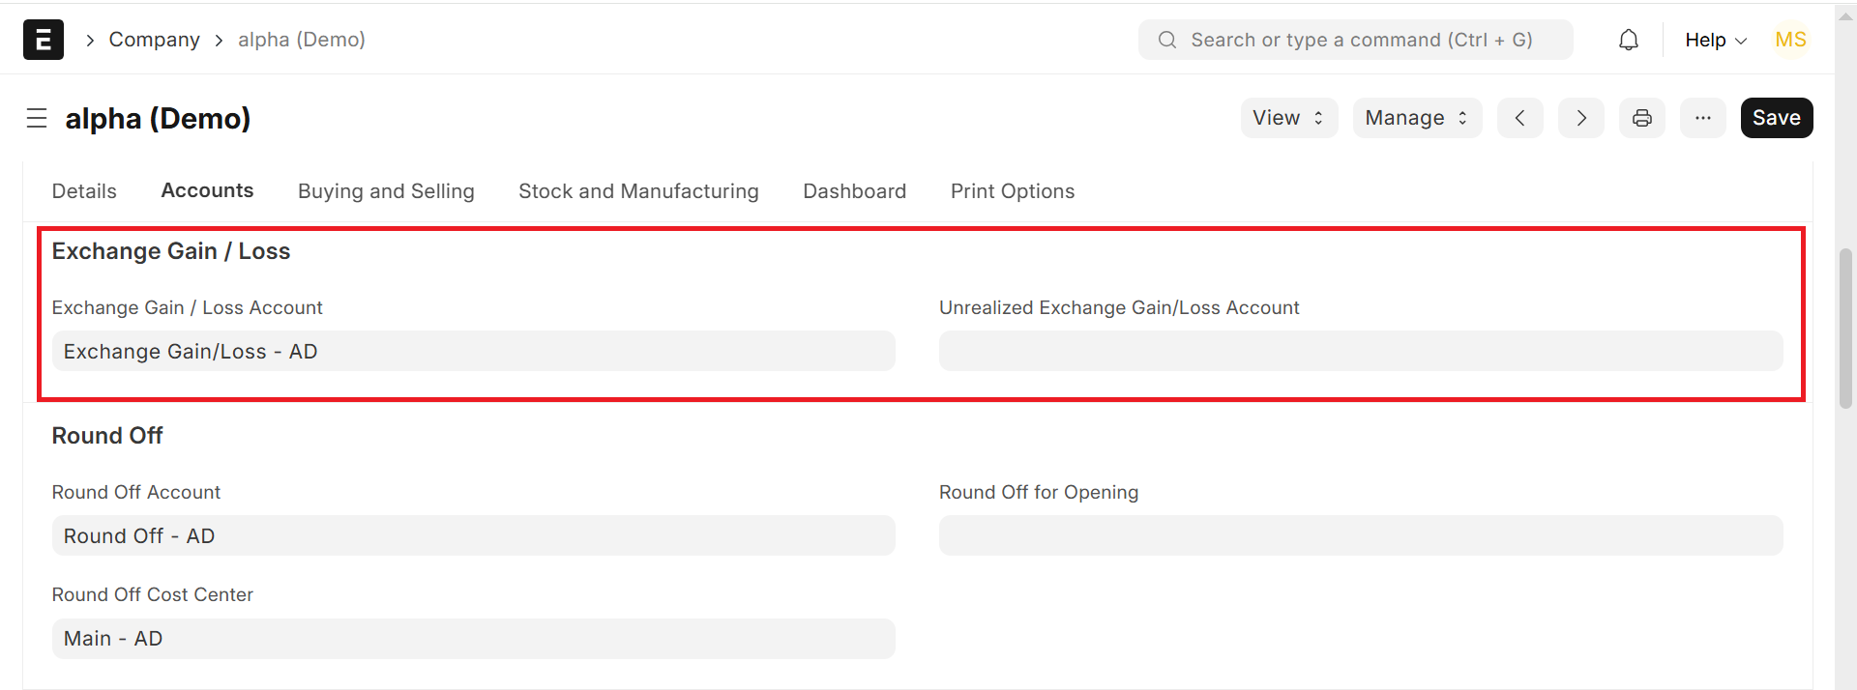Toggle the sidebar hamburger menu
This screenshot has height=690, width=1857.
[x=37, y=118]
